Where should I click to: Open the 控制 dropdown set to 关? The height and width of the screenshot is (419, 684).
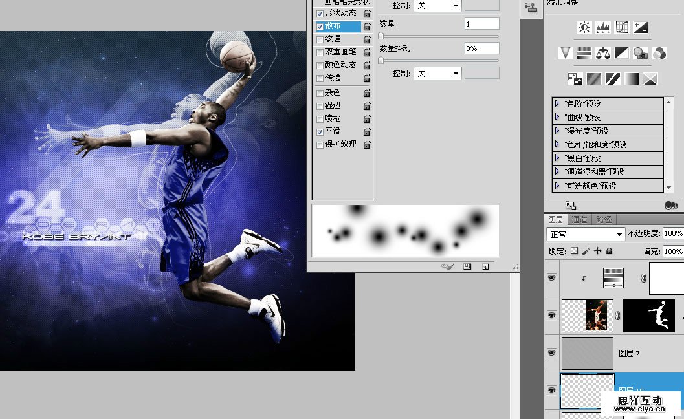(437, 73)
